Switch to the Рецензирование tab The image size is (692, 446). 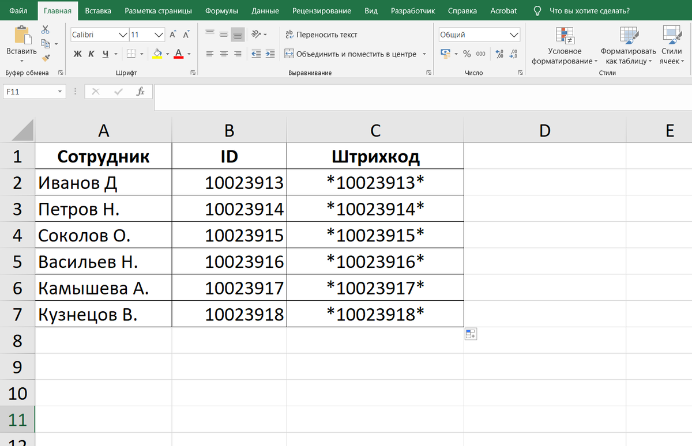[322, 11]
